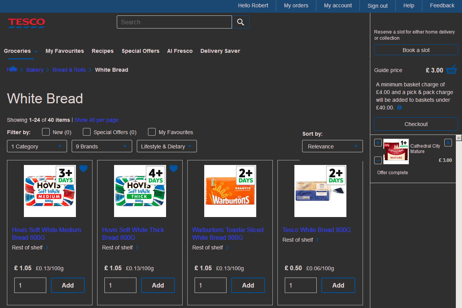Click Rest of shelf text under Tesco White Bread

(297, 240)
